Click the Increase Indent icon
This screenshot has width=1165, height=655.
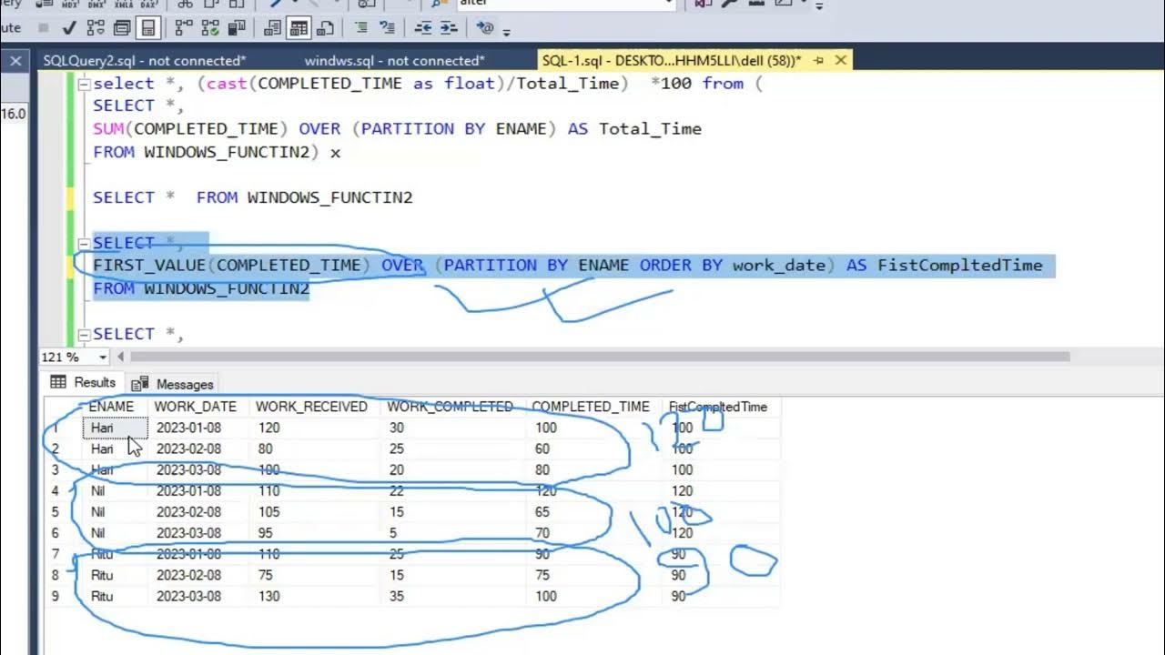pyautogui.click(x=449, y=28)
